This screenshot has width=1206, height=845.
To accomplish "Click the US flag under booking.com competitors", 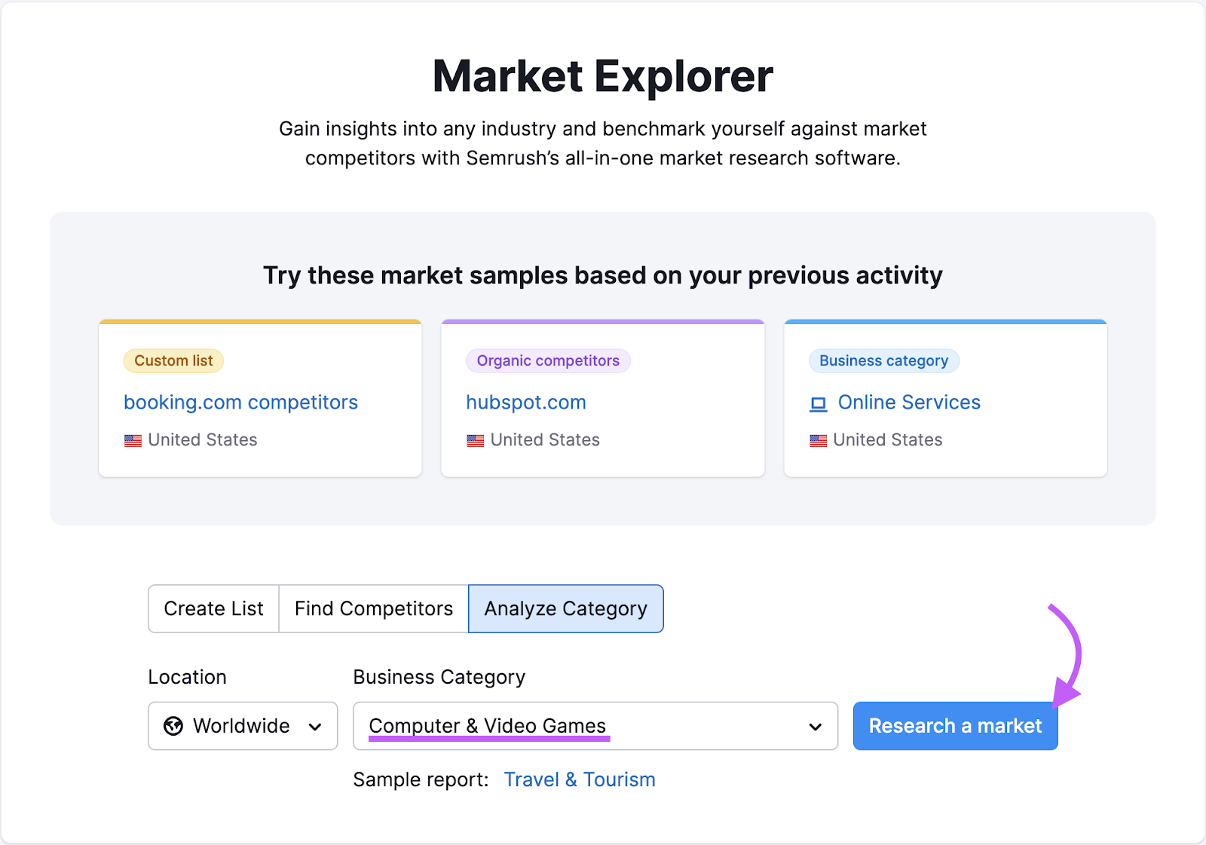I will click(x=133, y=440).
